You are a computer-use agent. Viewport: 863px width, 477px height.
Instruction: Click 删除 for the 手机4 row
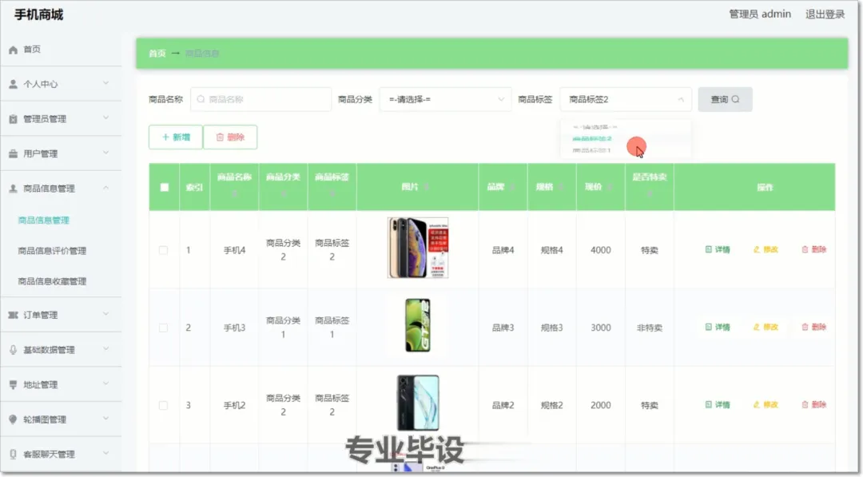pyautogui.click(x=814, y=250)
